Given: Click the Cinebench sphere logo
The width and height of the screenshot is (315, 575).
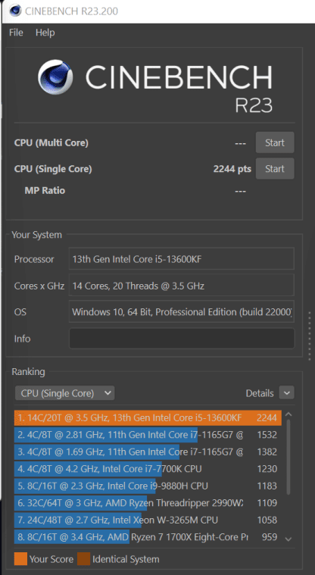Looking at the screenshot, I should click(x=55, y=77).
